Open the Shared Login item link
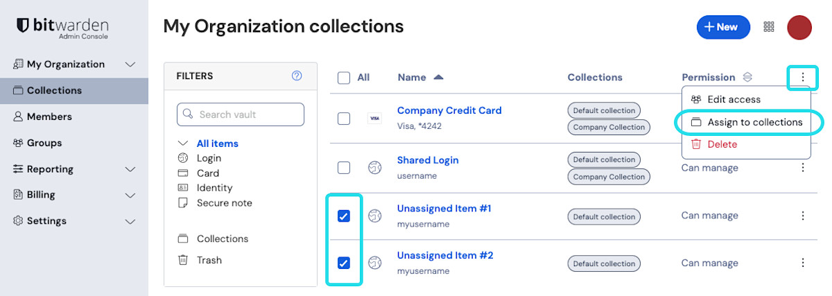 [428, 160]
